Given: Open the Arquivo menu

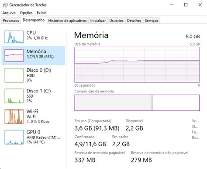Looking at the screenshot, I should pos(9,13).
